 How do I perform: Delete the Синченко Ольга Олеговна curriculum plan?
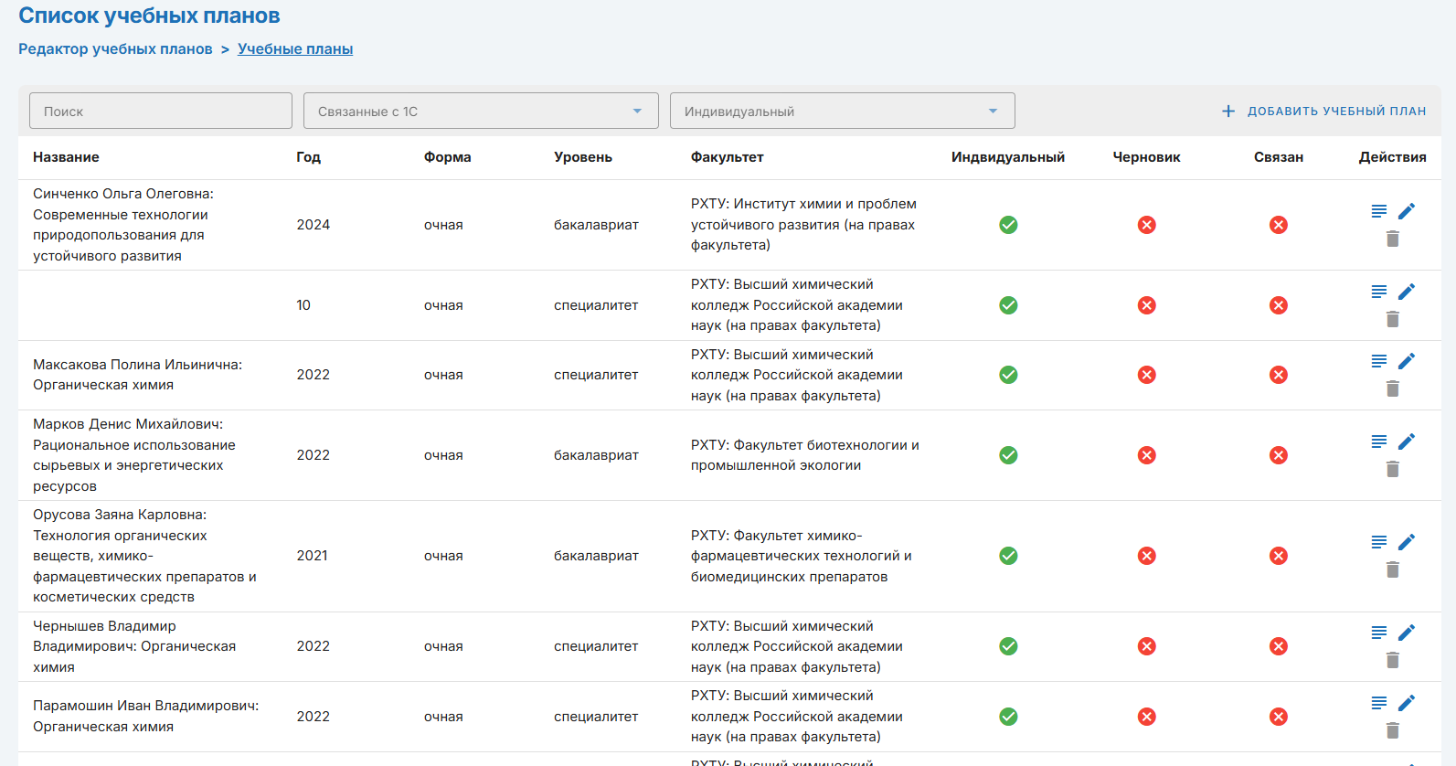(x=1392, y=239)
